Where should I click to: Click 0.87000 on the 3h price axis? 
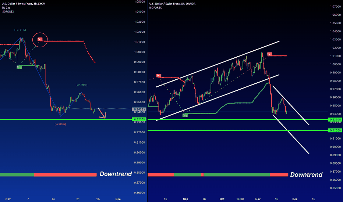pos(139,183)
